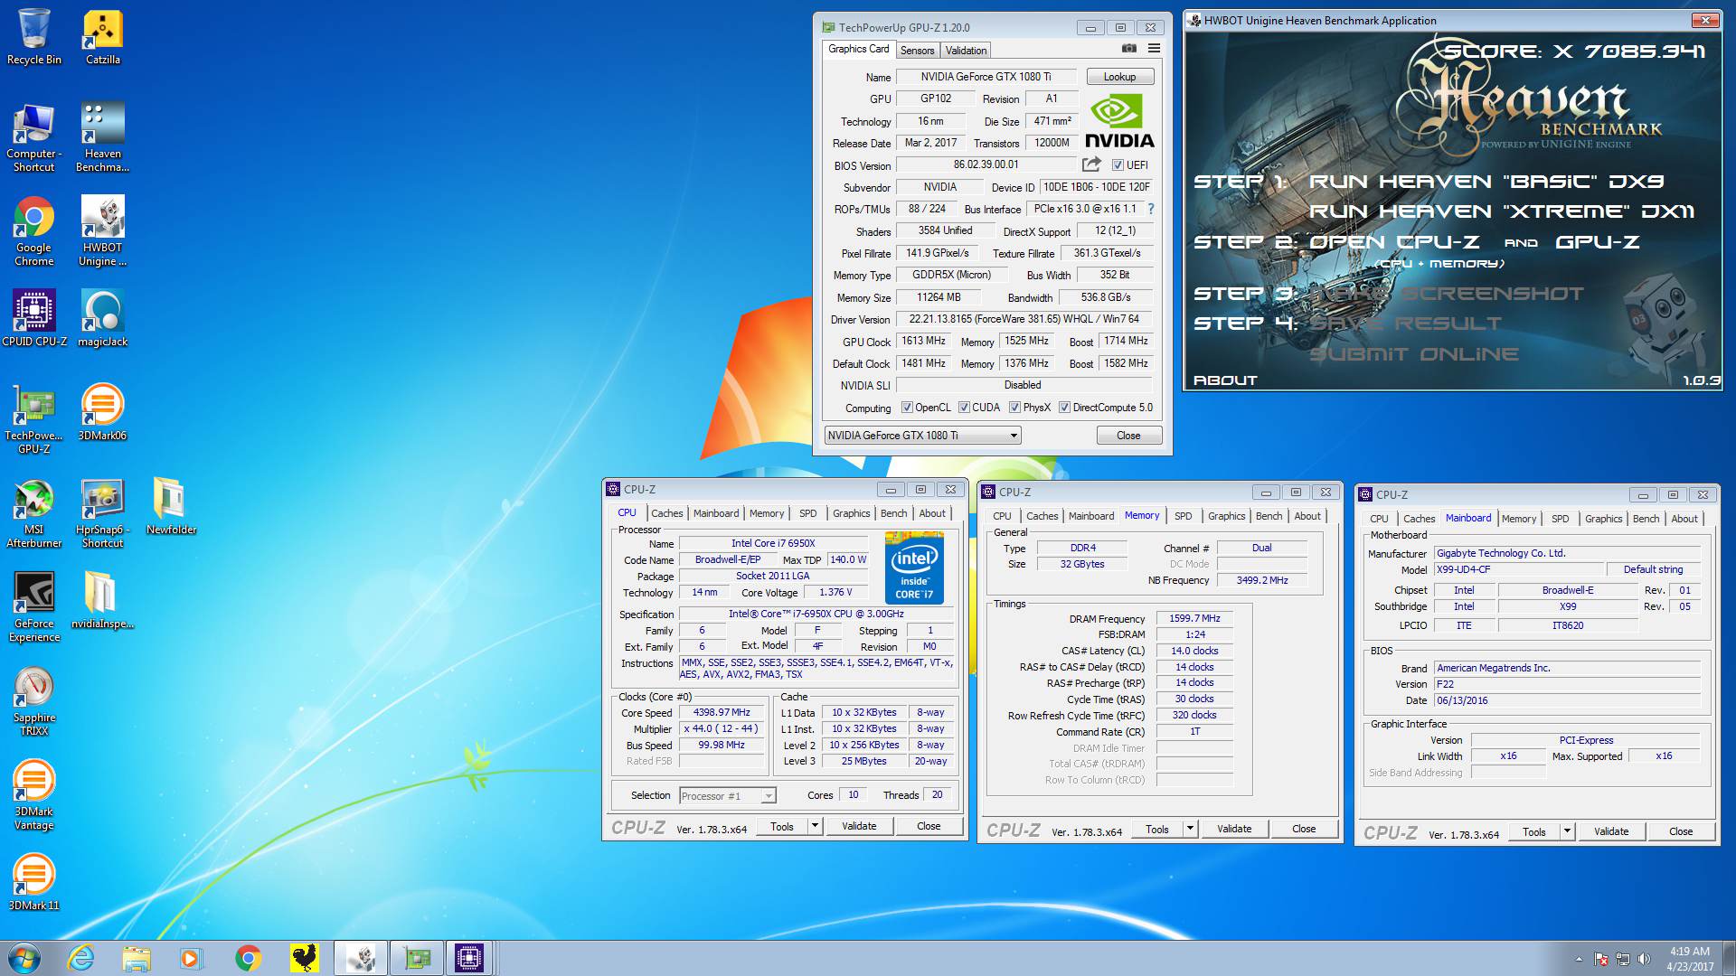
Task: Open Bench tab in first CPU-Z window
Action: [893, 513]
